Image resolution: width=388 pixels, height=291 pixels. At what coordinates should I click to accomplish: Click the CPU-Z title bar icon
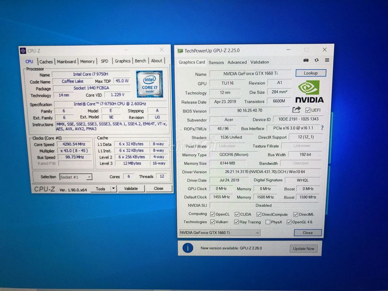tap(23, 51)
